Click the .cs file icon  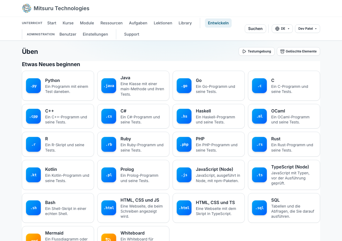109,116
